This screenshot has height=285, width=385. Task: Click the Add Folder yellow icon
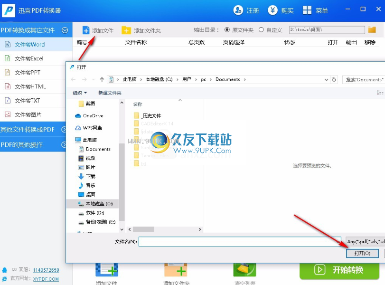[x=126, y=30]
